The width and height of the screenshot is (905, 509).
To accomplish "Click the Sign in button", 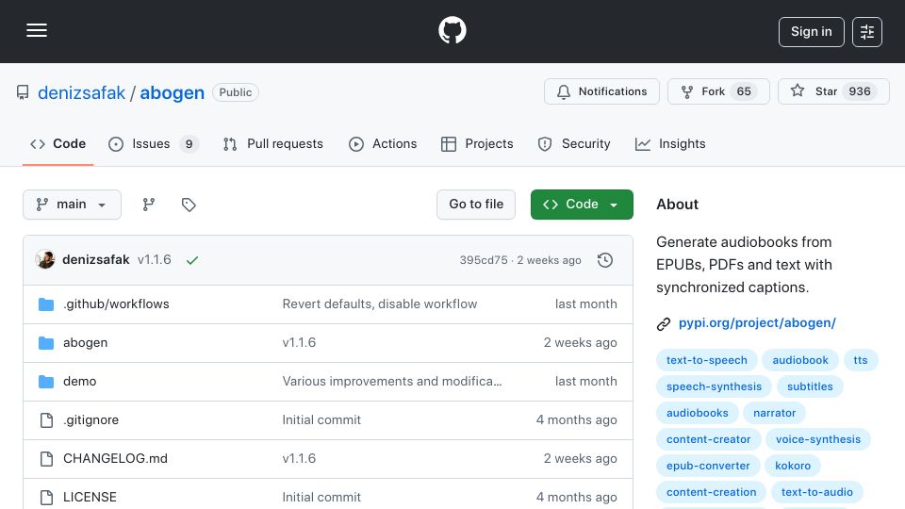I will [811, 32].
